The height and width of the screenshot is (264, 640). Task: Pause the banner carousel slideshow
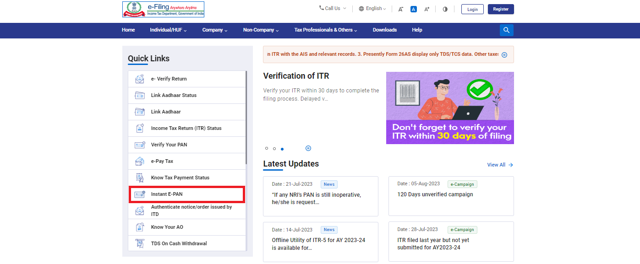308,148
